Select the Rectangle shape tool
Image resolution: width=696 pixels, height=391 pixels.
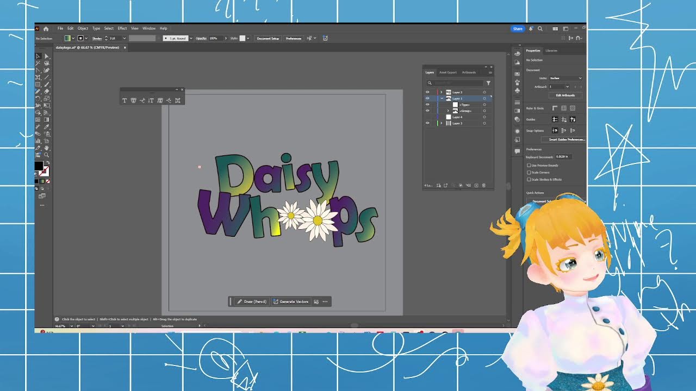(x=38, y=84)
